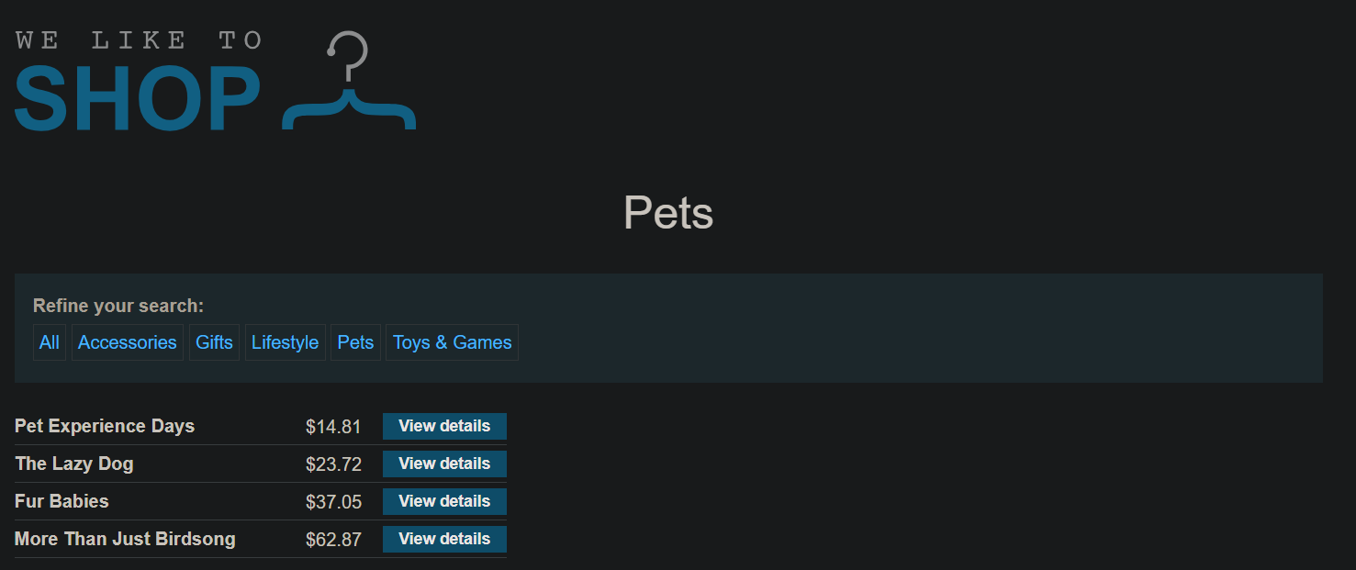
Task: Click More Than Just Birdsong product name
Action: coord(125,539)
